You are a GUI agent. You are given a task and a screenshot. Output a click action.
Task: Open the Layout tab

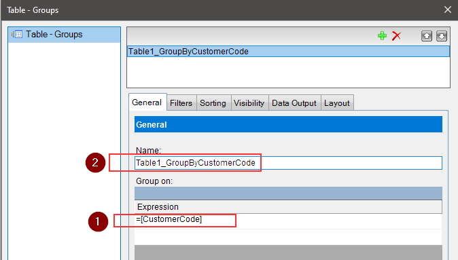pos(337,103)
